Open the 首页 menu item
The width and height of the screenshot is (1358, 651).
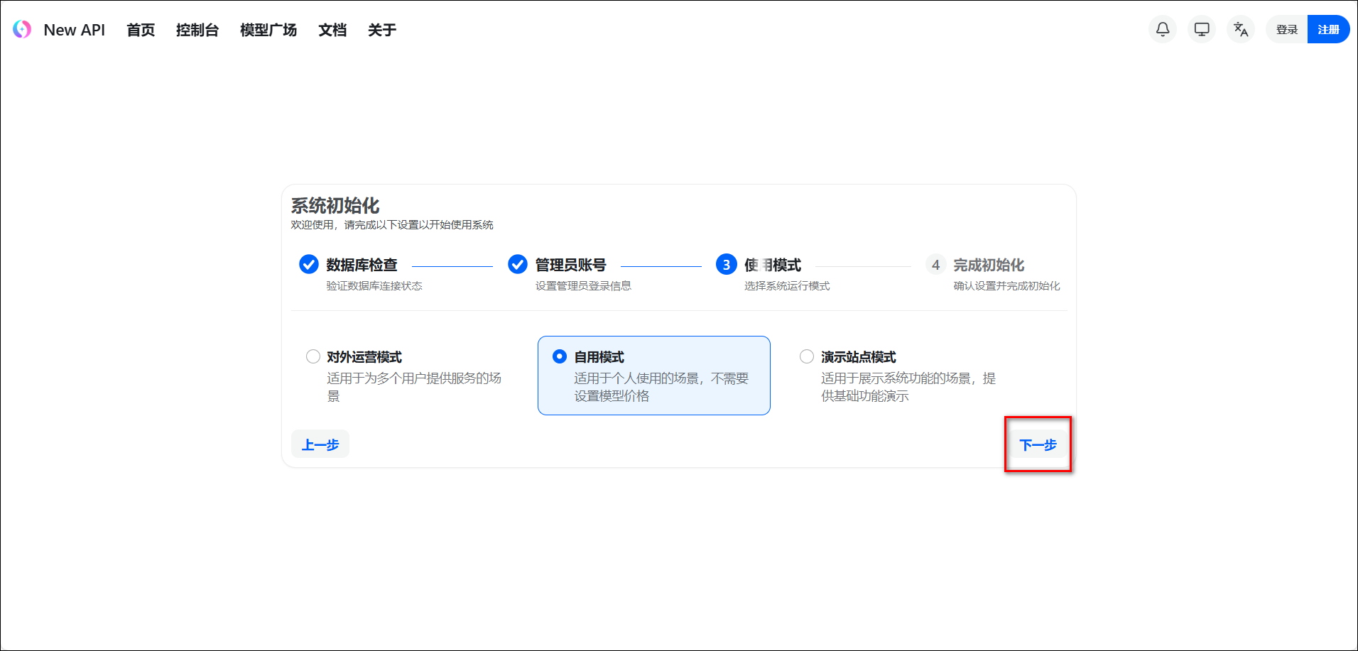point(141,30)
